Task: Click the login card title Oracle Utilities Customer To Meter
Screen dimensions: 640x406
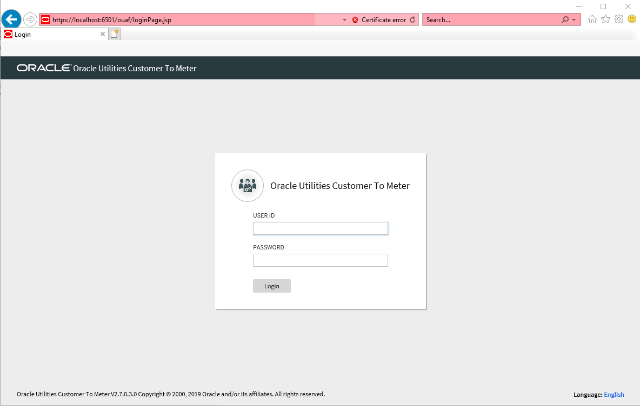Action: click(340, 186)
